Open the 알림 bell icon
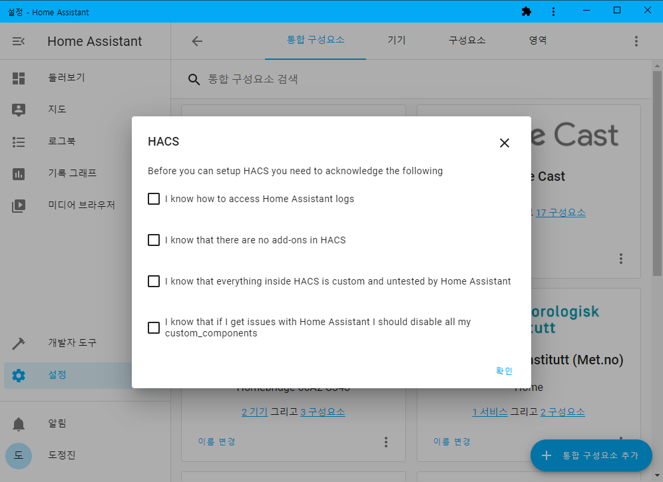 click(x=19, y=423)
